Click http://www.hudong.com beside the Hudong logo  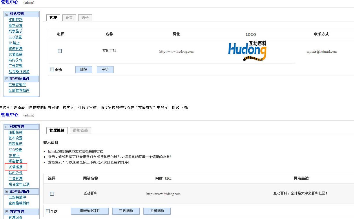pyautogui.click(x=176, y=51)
